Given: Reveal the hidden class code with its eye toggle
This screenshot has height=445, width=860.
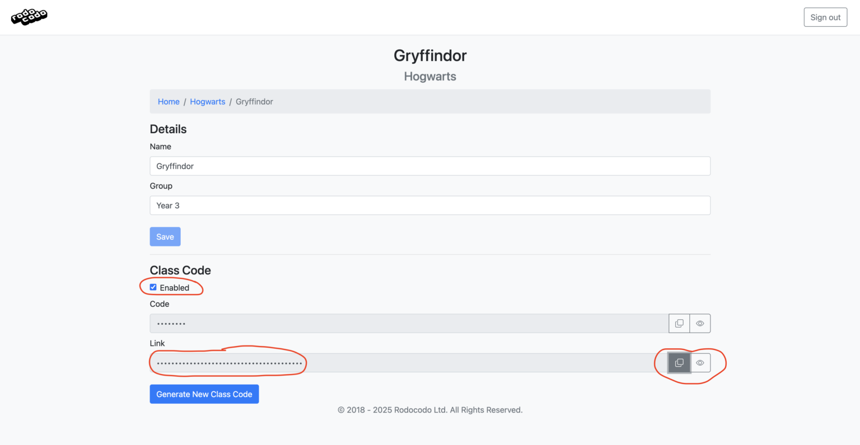Looking at the screenshot, I should point(700,323).
